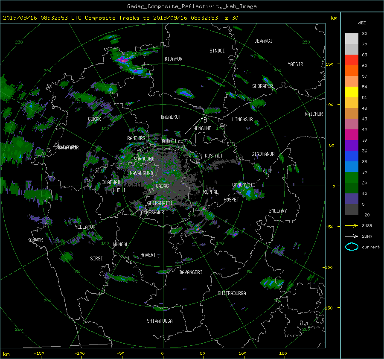Select the red 60-65 dBZ swatch
Screen dimensions: 384x359
[352, 60]
